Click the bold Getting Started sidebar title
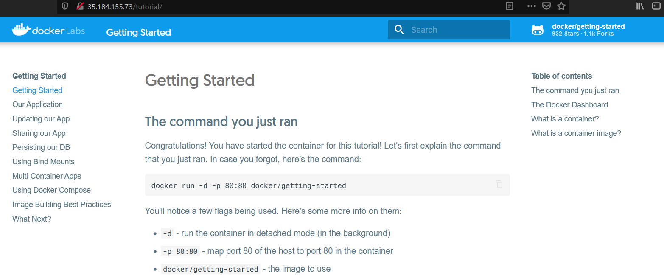664x278 pixels. [x=39, y=76]
